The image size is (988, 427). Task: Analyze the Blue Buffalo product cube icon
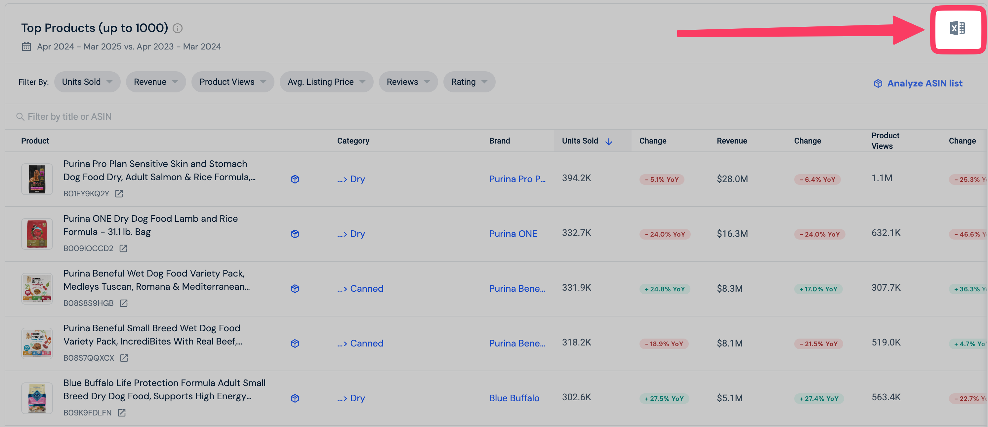295,398
